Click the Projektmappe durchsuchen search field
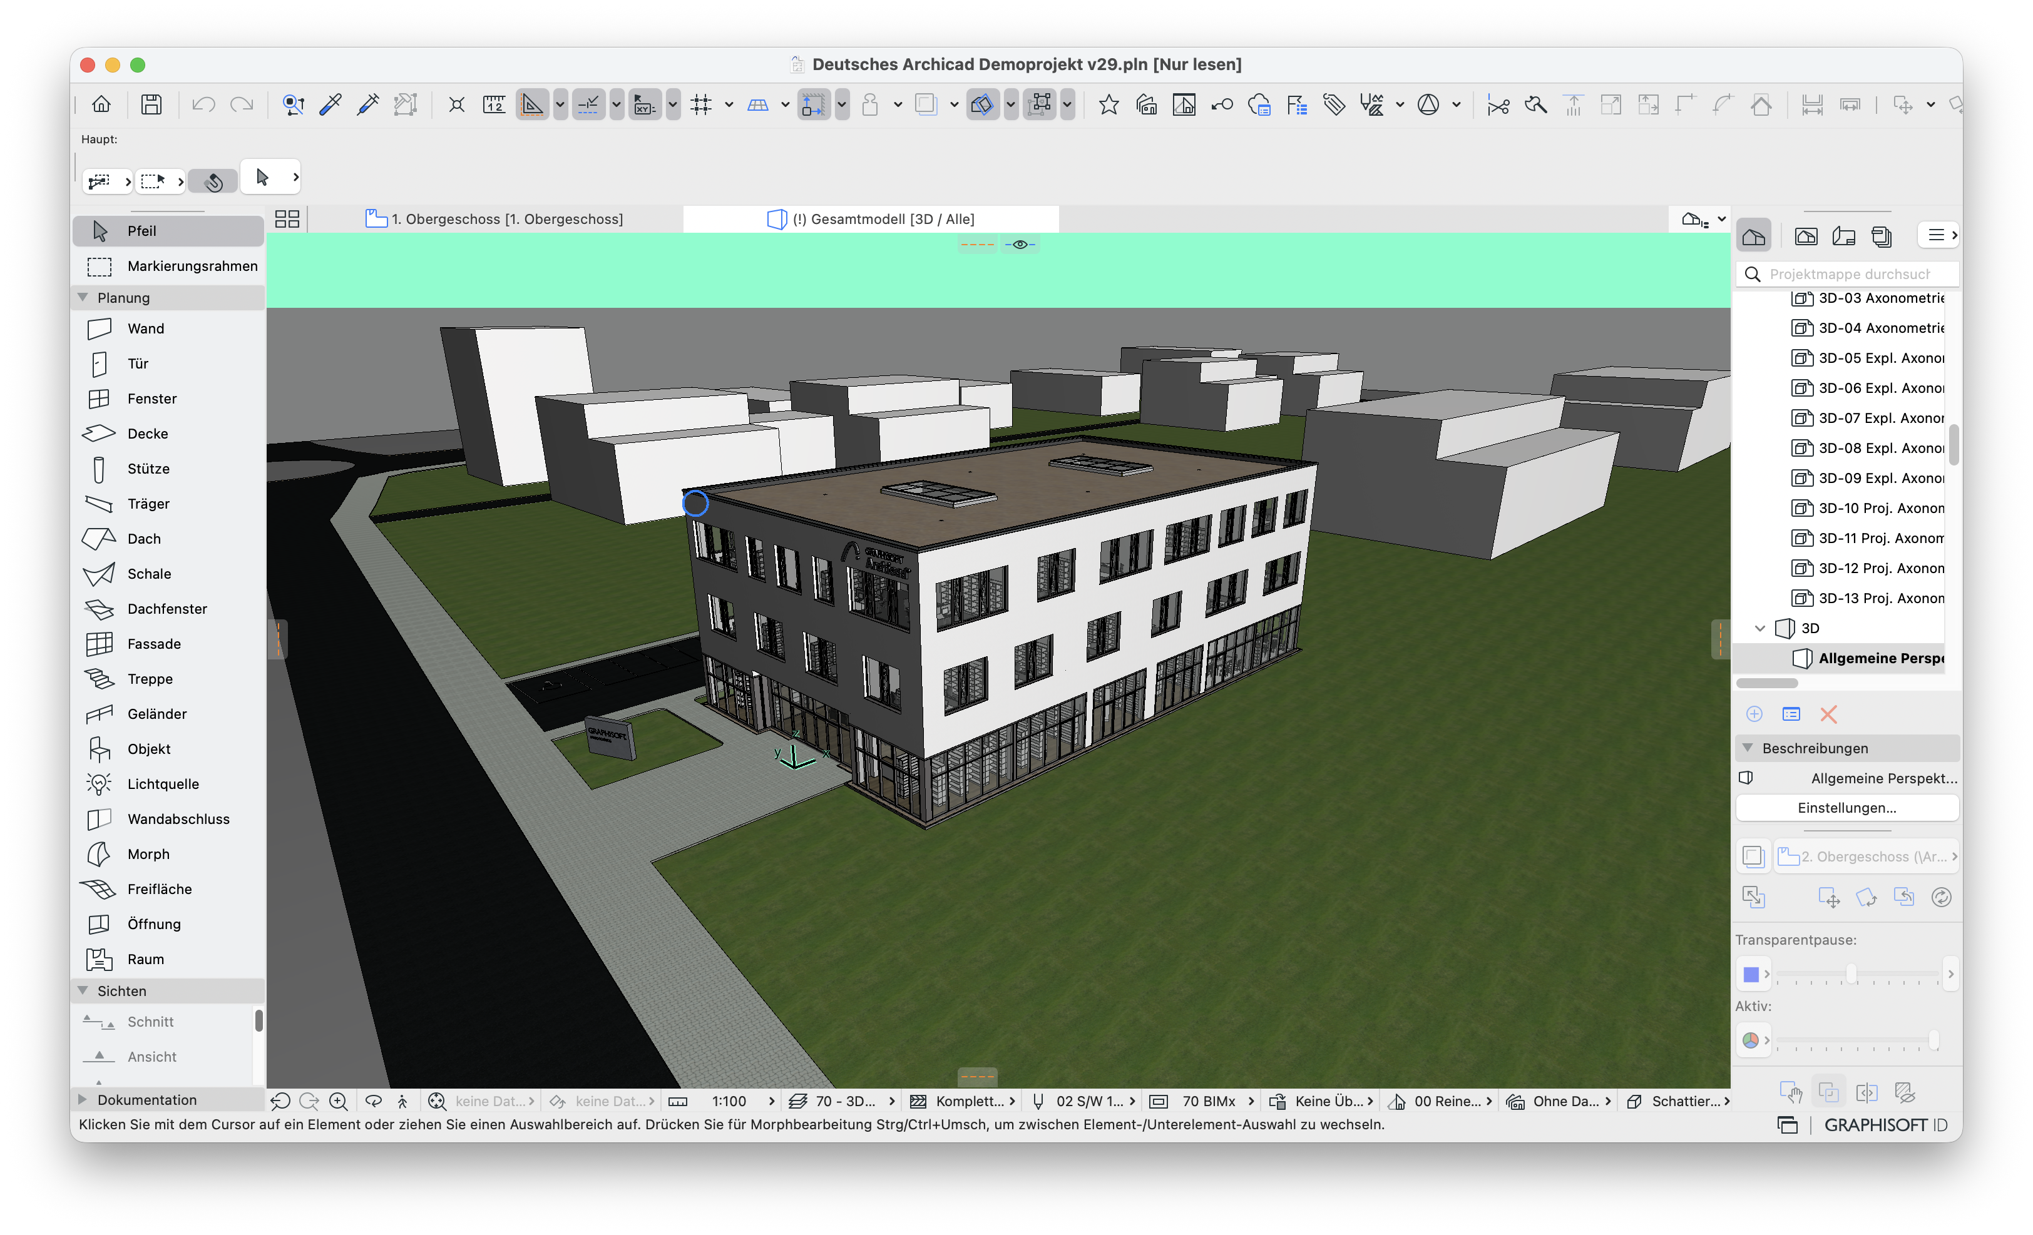Image resolution: width=2033 pixels, height=1235 pixels. click(x=1848, y=273)
